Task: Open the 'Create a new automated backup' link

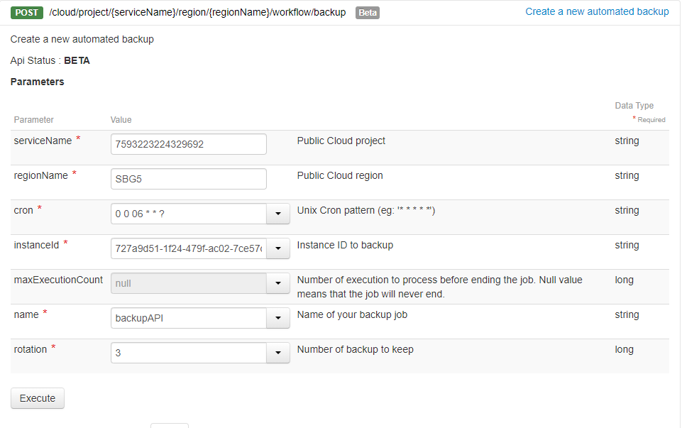Action: (596, 11)
